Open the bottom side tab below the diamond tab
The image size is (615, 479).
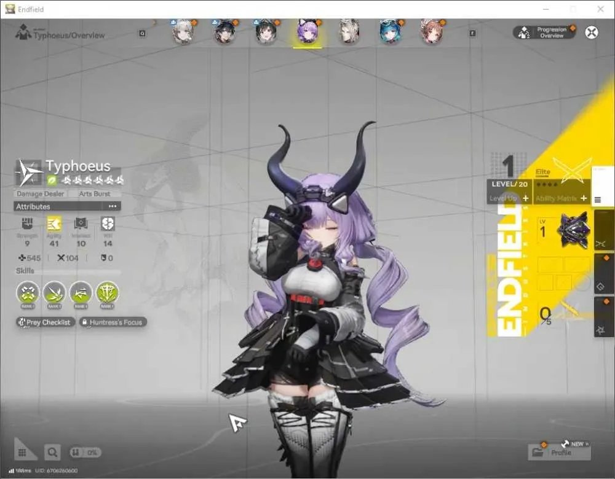pyautogui.click(x=604, y=317)
